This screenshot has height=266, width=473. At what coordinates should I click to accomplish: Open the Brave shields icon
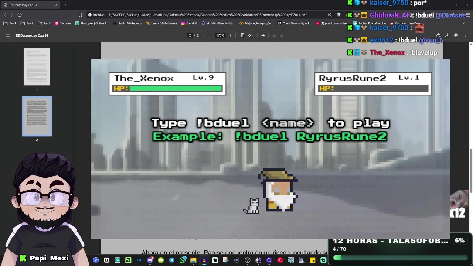338,15
